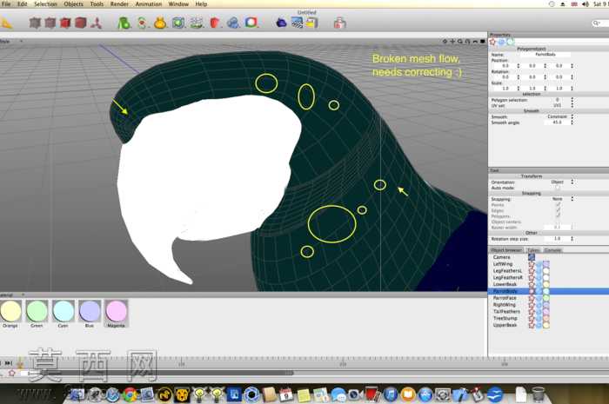The height and width of the screenshot is (404, 609).
Task: Open the red-green spline objects toolbar icon
Action: pyautogui.click(x=142, y=23)
